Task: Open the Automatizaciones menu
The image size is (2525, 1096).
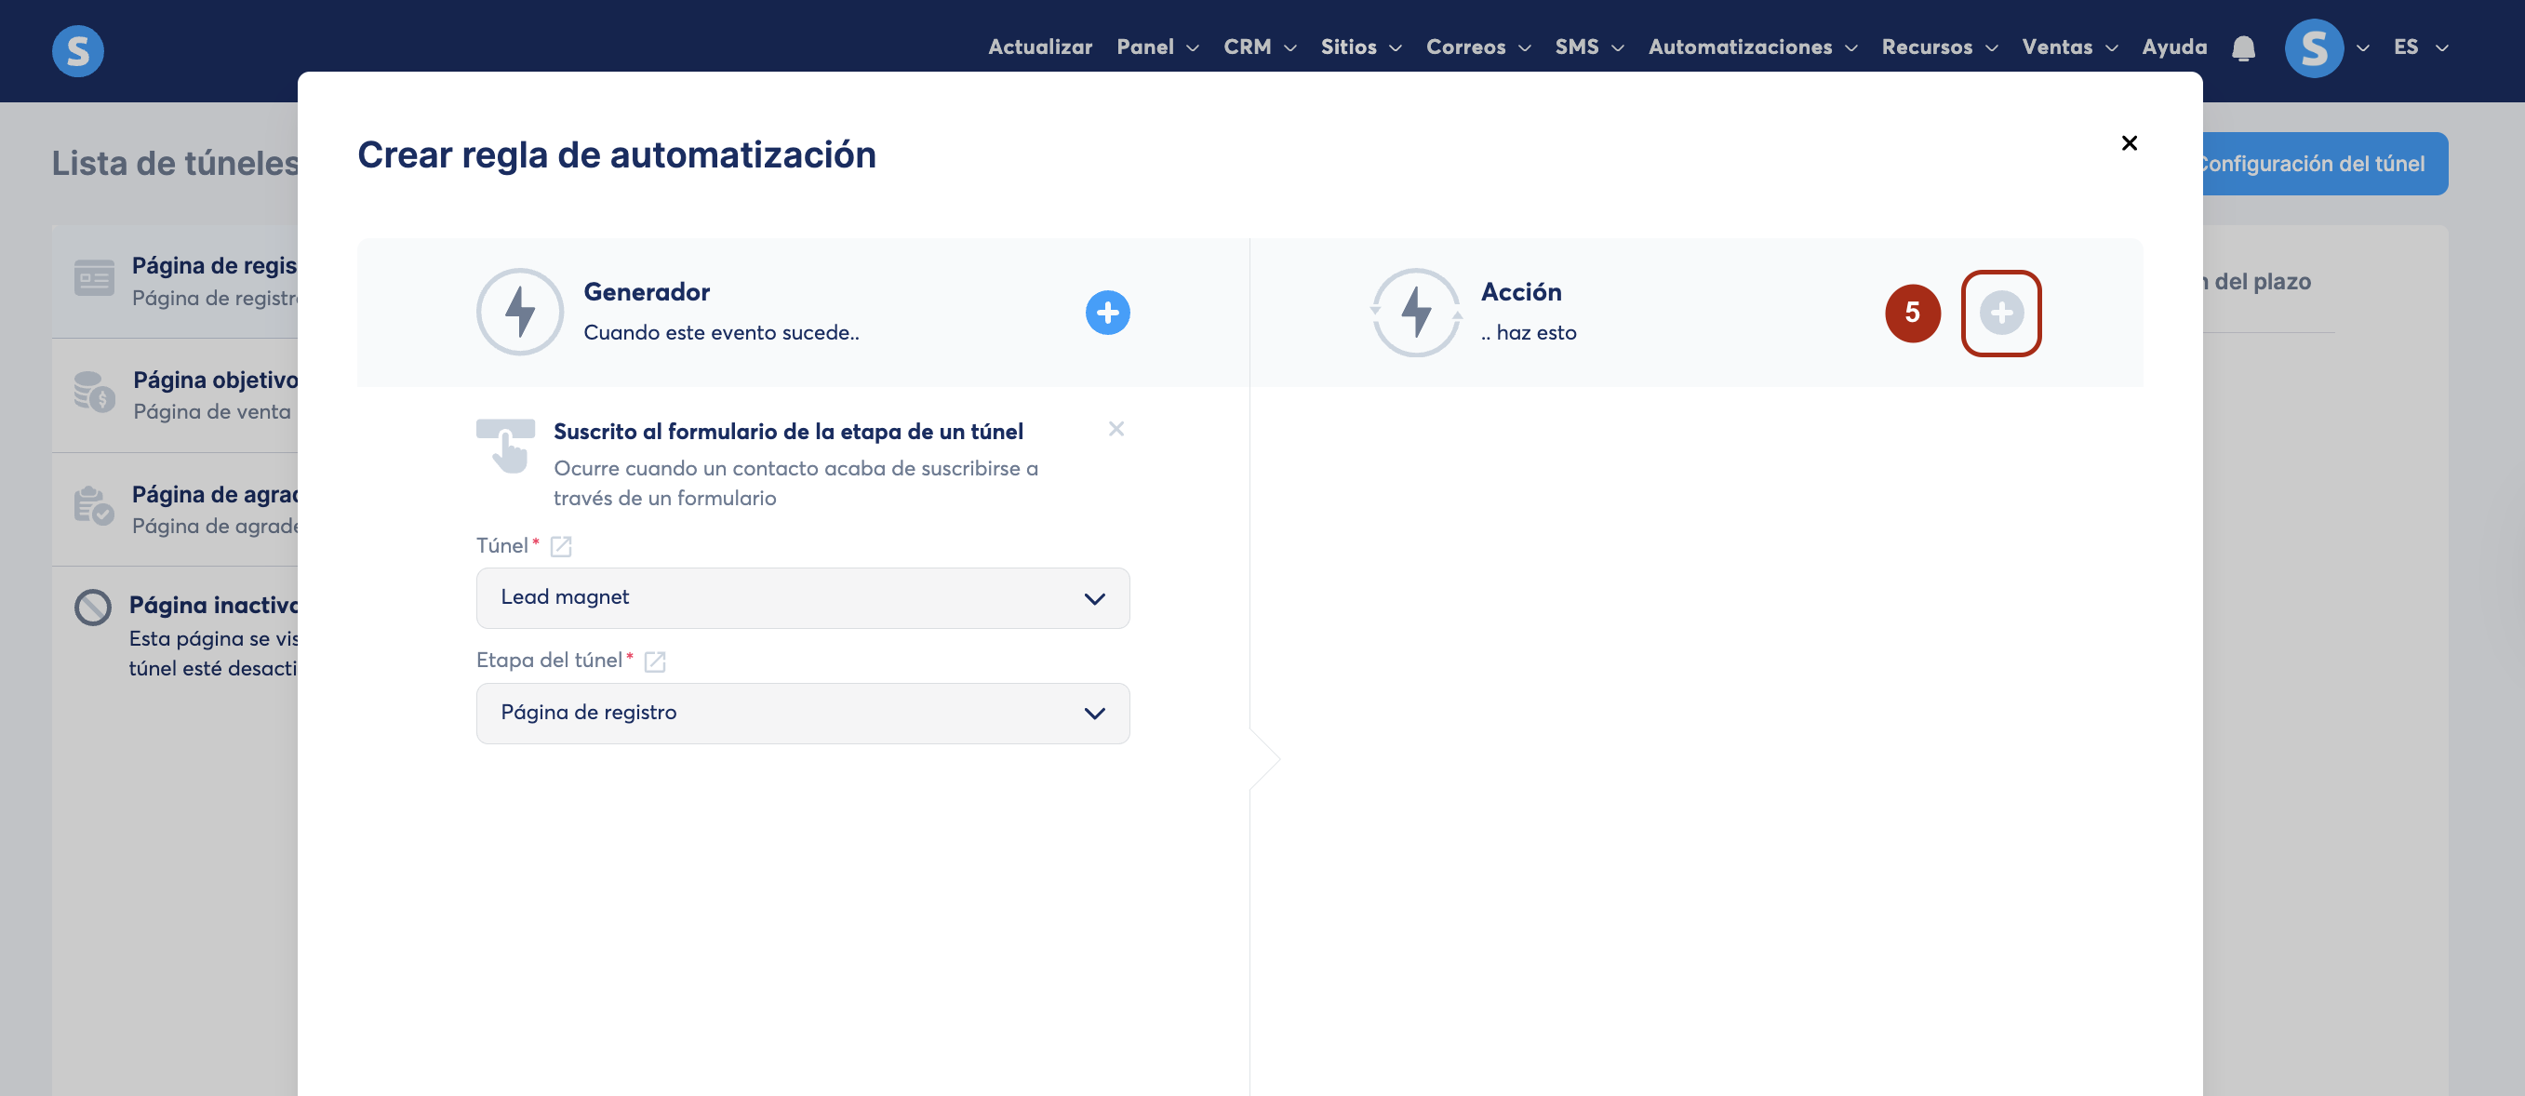Action: tap(1752, 47)
